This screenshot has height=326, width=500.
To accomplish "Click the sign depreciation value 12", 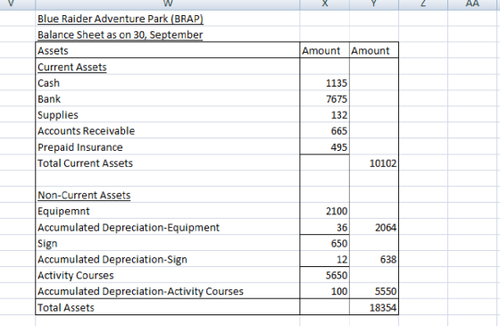I will (x=325, y=259).
